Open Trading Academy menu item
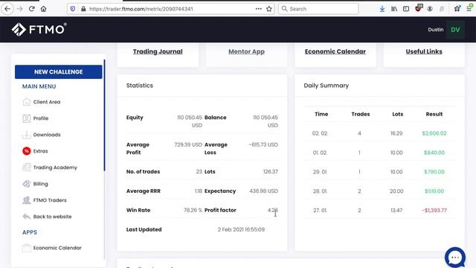Image resolution: width=476 pixels, height=268 pixels. click(x=55, y=167)
